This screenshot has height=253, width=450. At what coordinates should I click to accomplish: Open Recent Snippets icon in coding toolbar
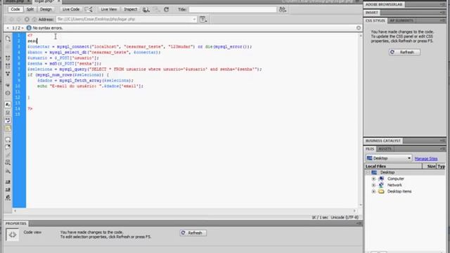click(x=8, y=162)
